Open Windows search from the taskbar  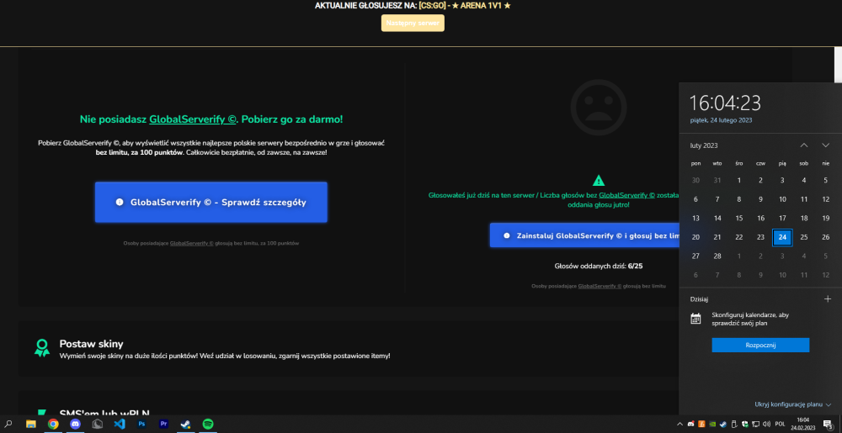click(x=8, y=424)
